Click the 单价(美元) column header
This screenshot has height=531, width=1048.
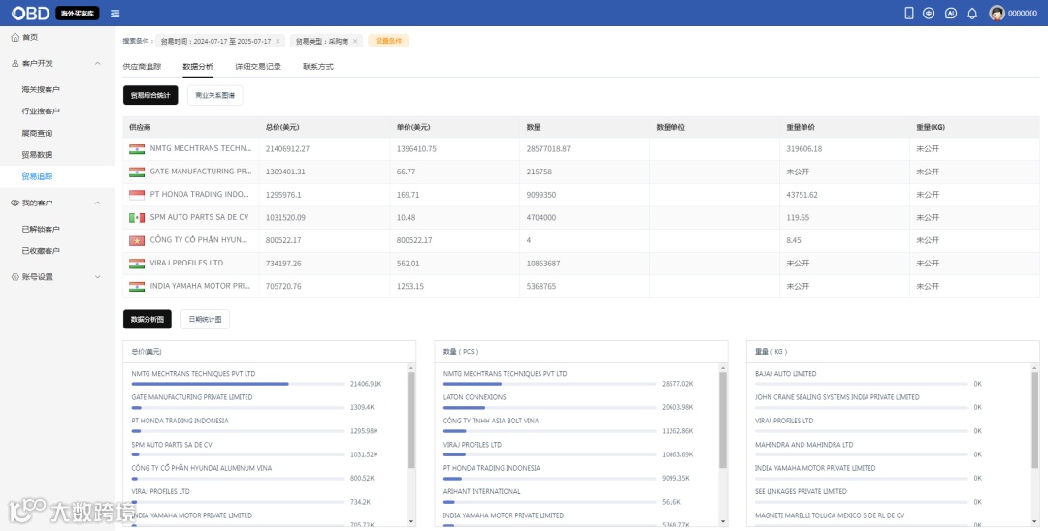click(413, 127)
